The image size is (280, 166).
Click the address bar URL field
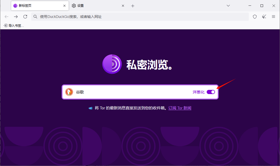140,17
